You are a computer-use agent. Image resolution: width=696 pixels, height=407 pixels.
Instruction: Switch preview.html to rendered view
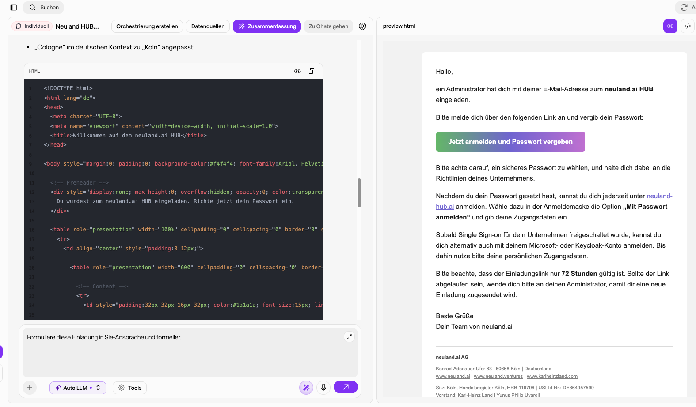(670, 26)
